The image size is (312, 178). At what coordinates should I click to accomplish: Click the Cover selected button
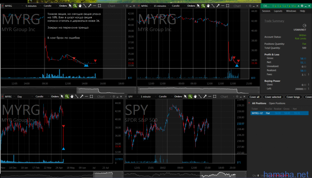point(273,97)
